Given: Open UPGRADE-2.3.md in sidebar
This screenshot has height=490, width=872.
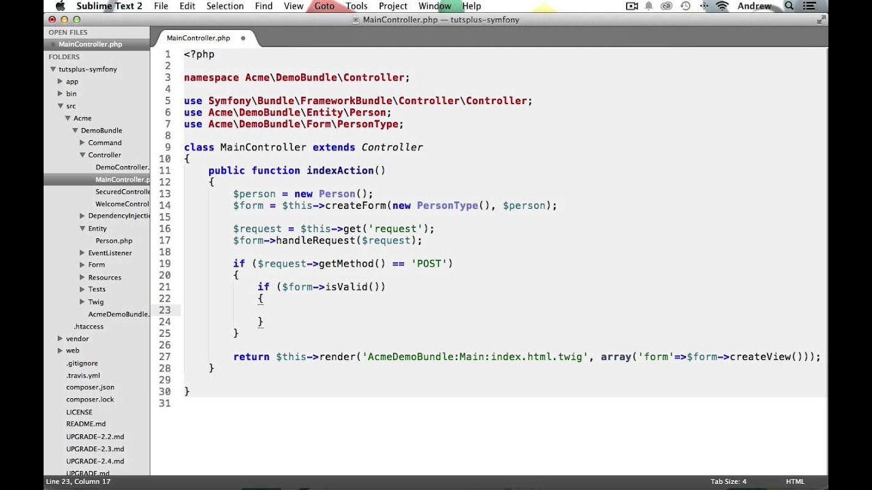Looking at the screenshot, I should point(97,449).
